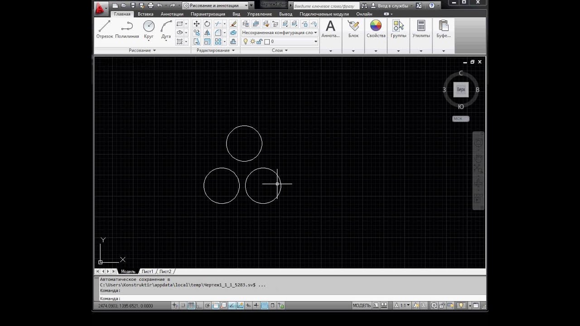580x326 pixels.
Task: Select the Дуга arc tool
Action: (166, 30)
